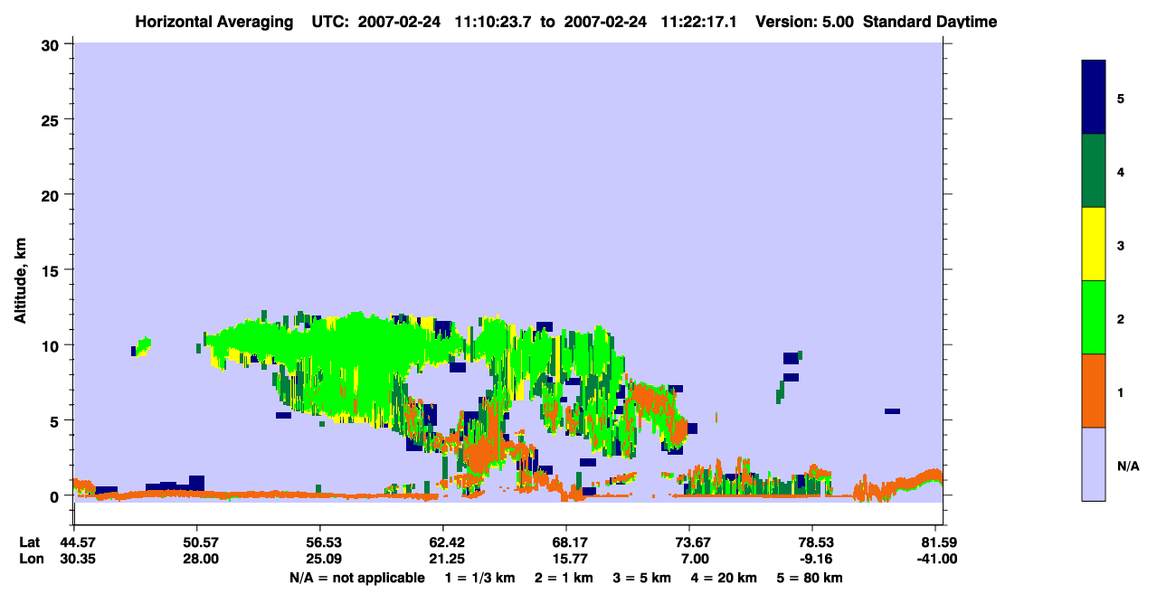The image size is (1176, 603).
Task: Click the '2 = 1 km' legend note
Action: click(x=564, y=578)
